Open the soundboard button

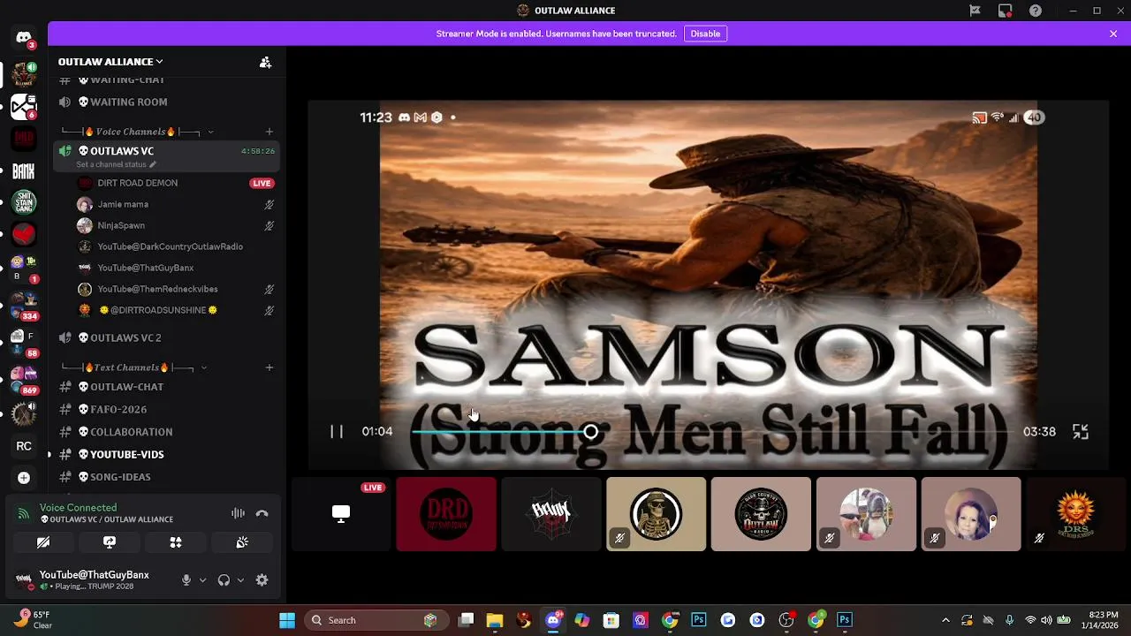pyautogui.click(x=242, y=542)
